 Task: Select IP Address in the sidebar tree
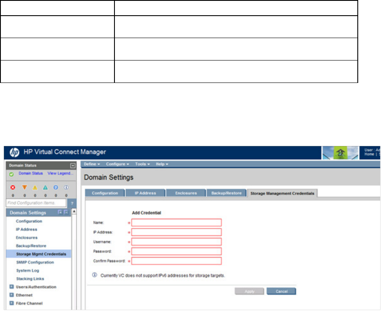click(x=27, y=229)
